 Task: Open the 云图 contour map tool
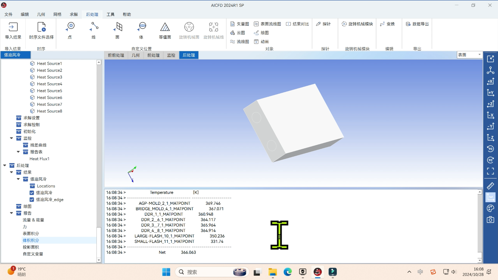coord(237,33)
